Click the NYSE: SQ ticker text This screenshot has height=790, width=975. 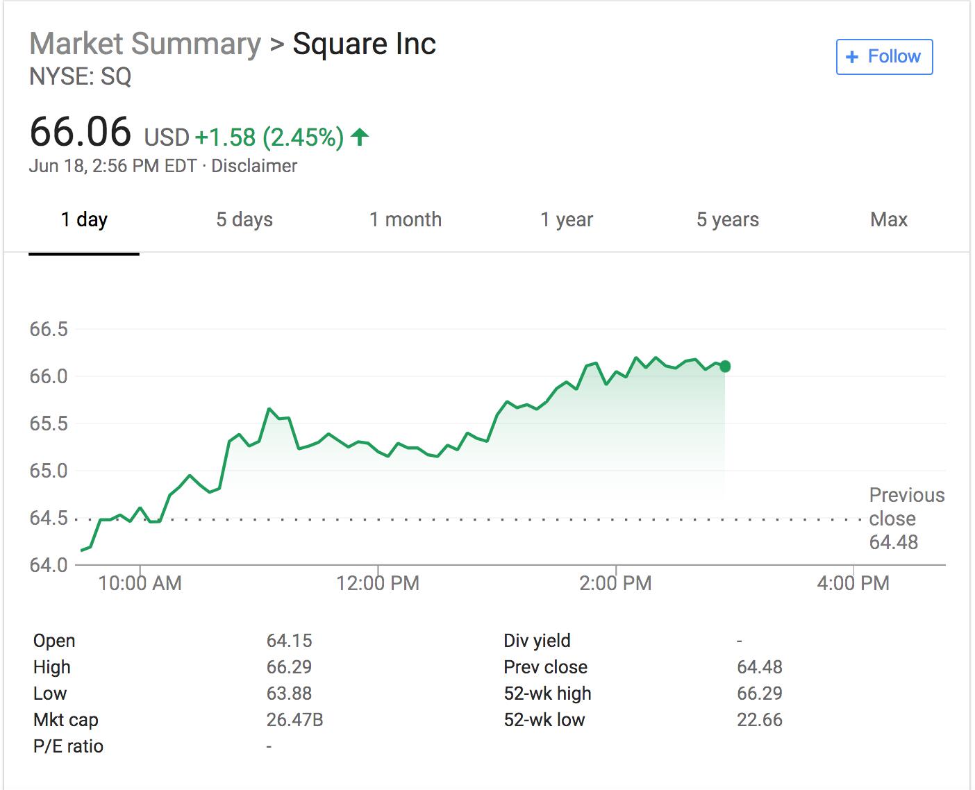click(x=80, y=76)
